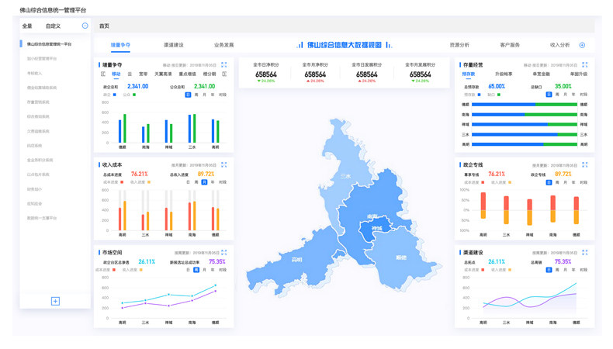613x349 pixels.
Task: Choose the 日 period in 政企专线 panel
Action: [x=549, y=182]
